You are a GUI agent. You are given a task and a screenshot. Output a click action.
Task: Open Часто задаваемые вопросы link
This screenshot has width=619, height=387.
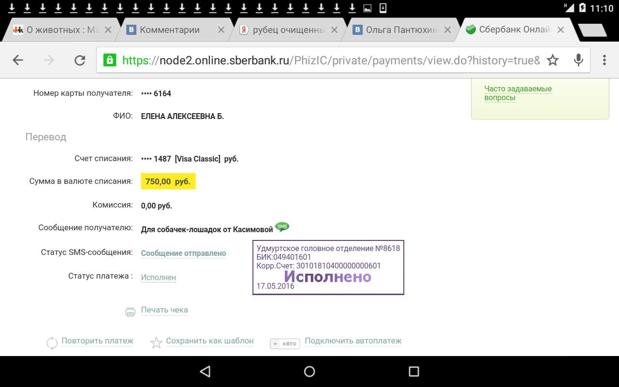(x=517, y=93)
